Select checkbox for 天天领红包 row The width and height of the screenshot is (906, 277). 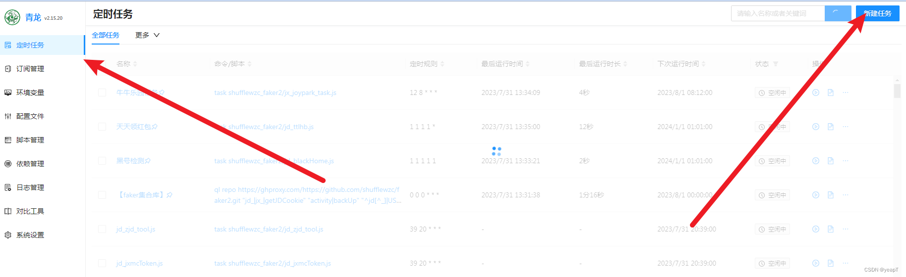[x=102, y=127]
